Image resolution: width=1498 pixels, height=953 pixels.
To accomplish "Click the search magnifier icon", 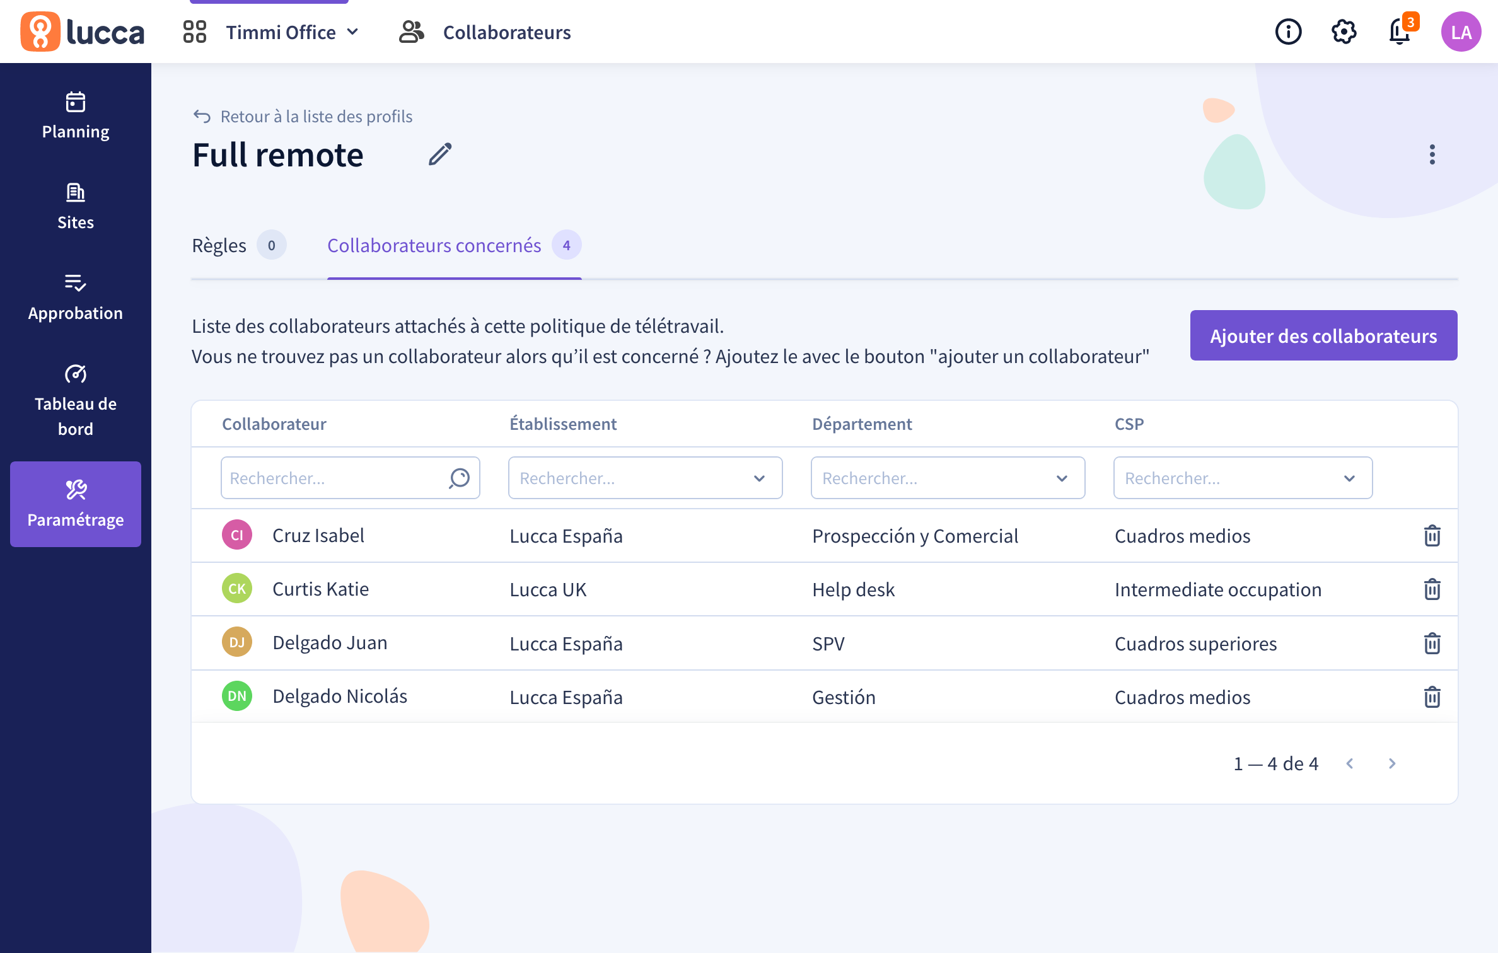I will point(460,478).
